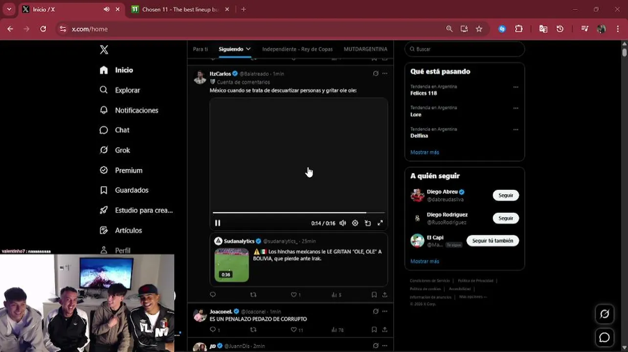Click Mostrar más under A quién seguir
The image size is (628, 352).
point(425,261)
